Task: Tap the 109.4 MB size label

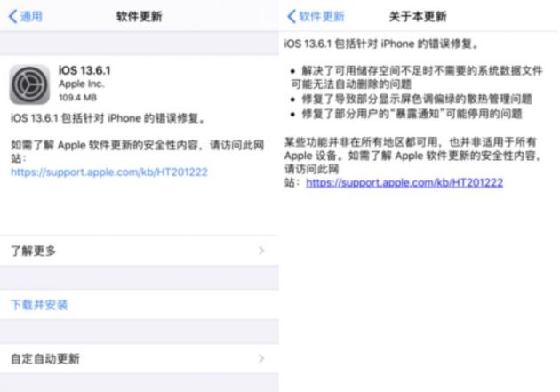Action: point(77,98)
